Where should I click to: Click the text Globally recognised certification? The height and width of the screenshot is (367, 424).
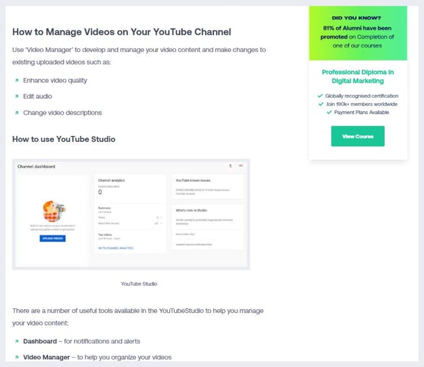pos(362,96)
